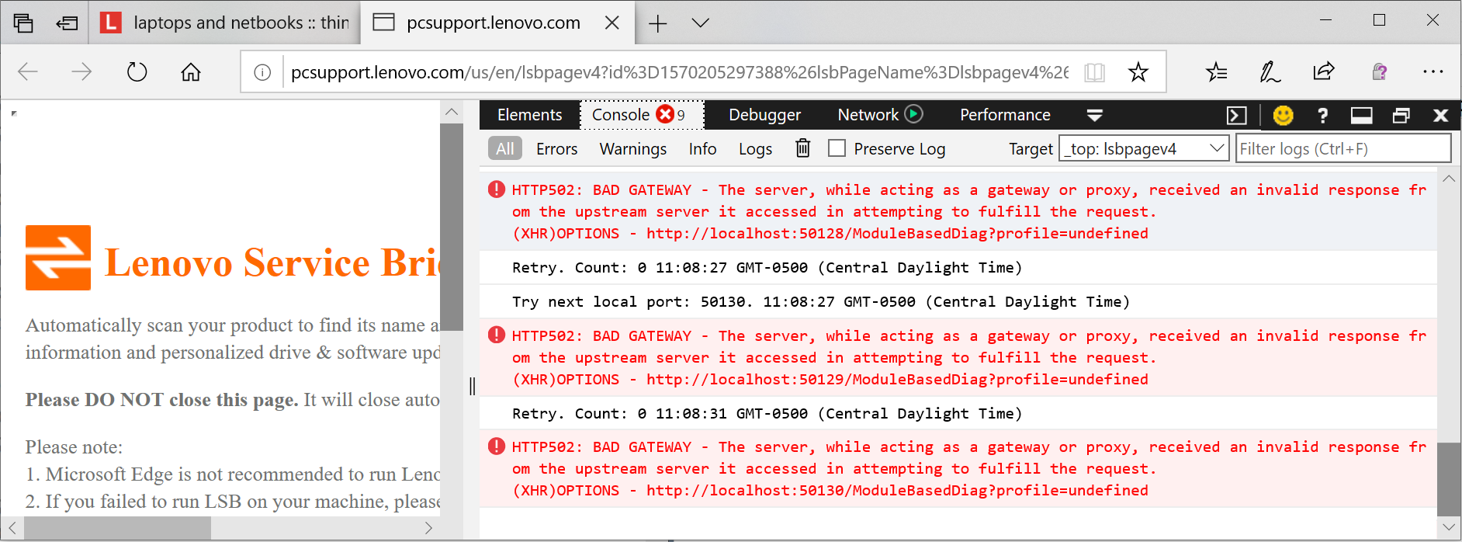This screenshot has height=542, width=1462.
Task: Click the page horizontal scrollbar thumb
Action: [x=116, y=528]
